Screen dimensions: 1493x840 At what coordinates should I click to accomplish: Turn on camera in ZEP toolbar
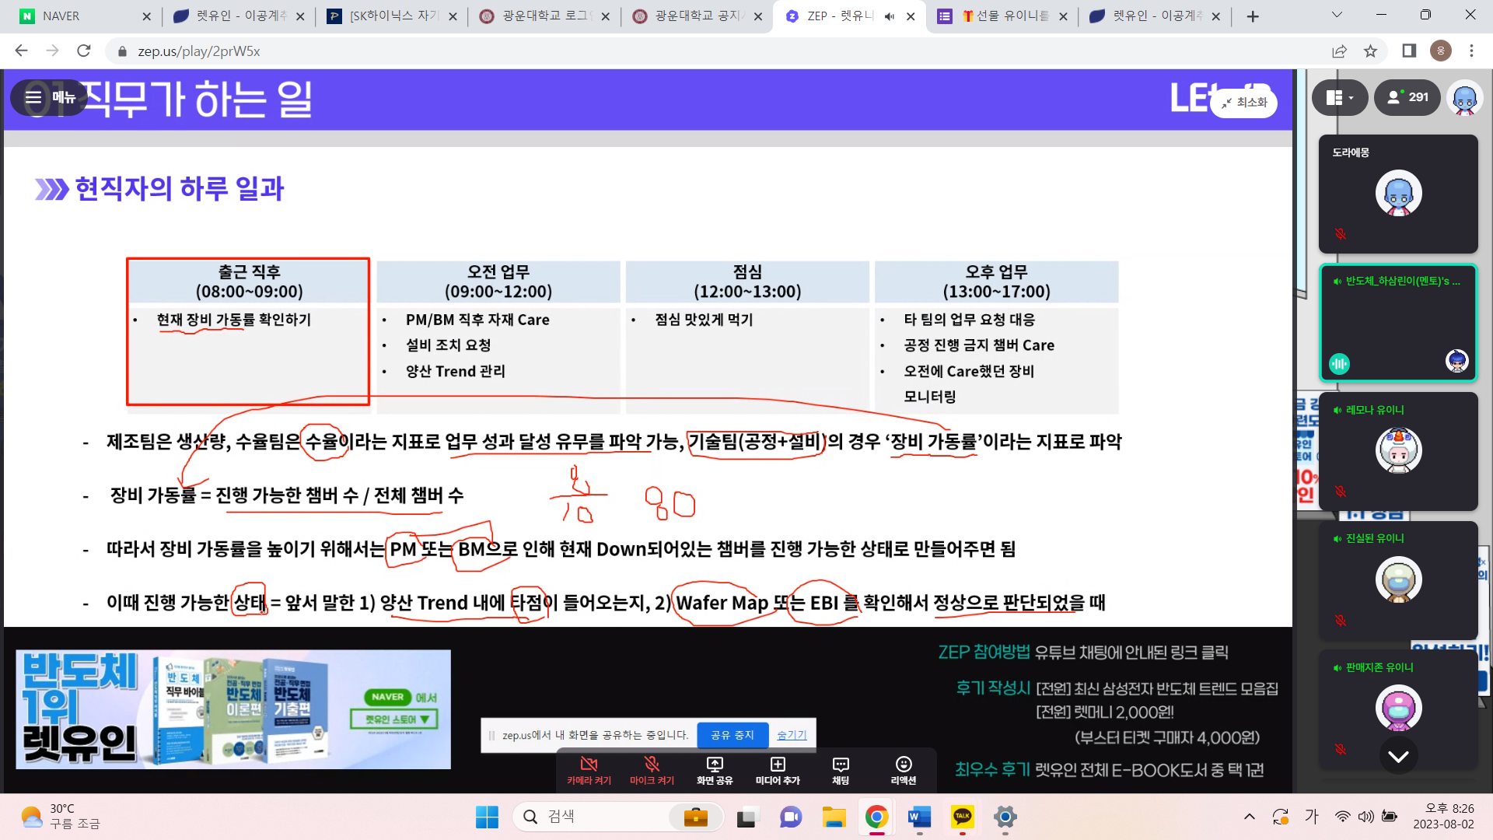tap(589, 769)
